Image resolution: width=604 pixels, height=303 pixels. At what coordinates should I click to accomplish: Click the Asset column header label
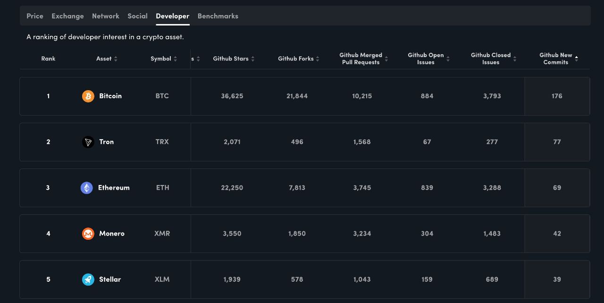(x=104, y=59)
